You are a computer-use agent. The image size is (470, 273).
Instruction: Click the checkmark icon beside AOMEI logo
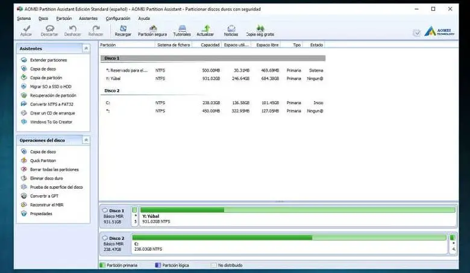pos(416,33)
